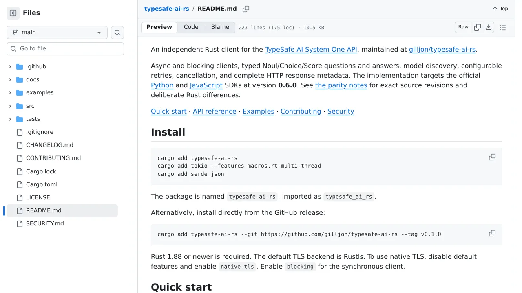Select README.md in file tree

pos(62,211)
